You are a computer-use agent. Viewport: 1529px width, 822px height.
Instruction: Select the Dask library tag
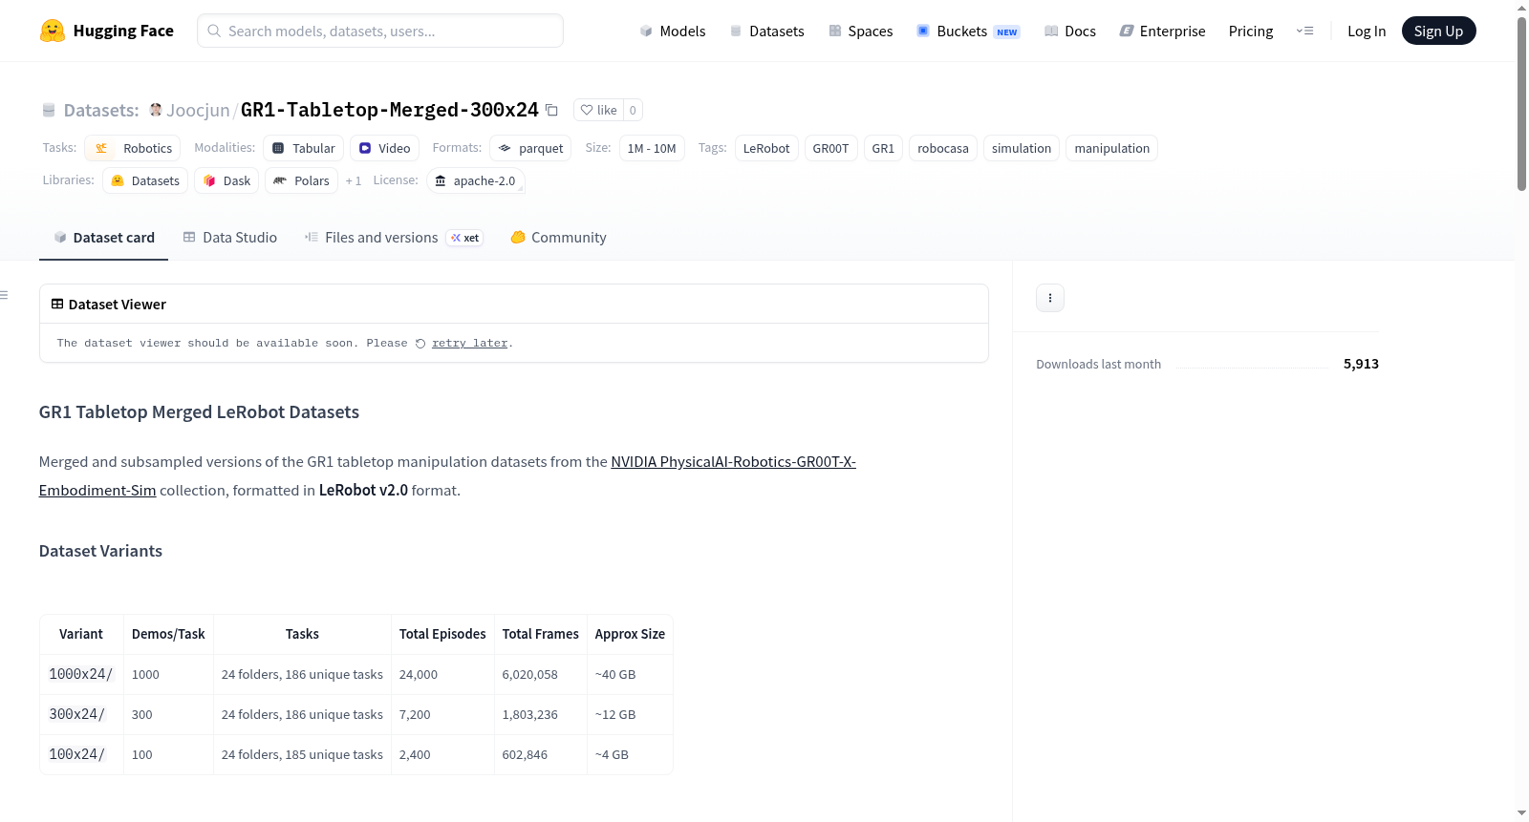tap(226, 180)
